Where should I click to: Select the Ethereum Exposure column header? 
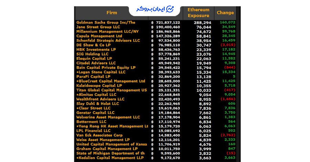point(198,13)
